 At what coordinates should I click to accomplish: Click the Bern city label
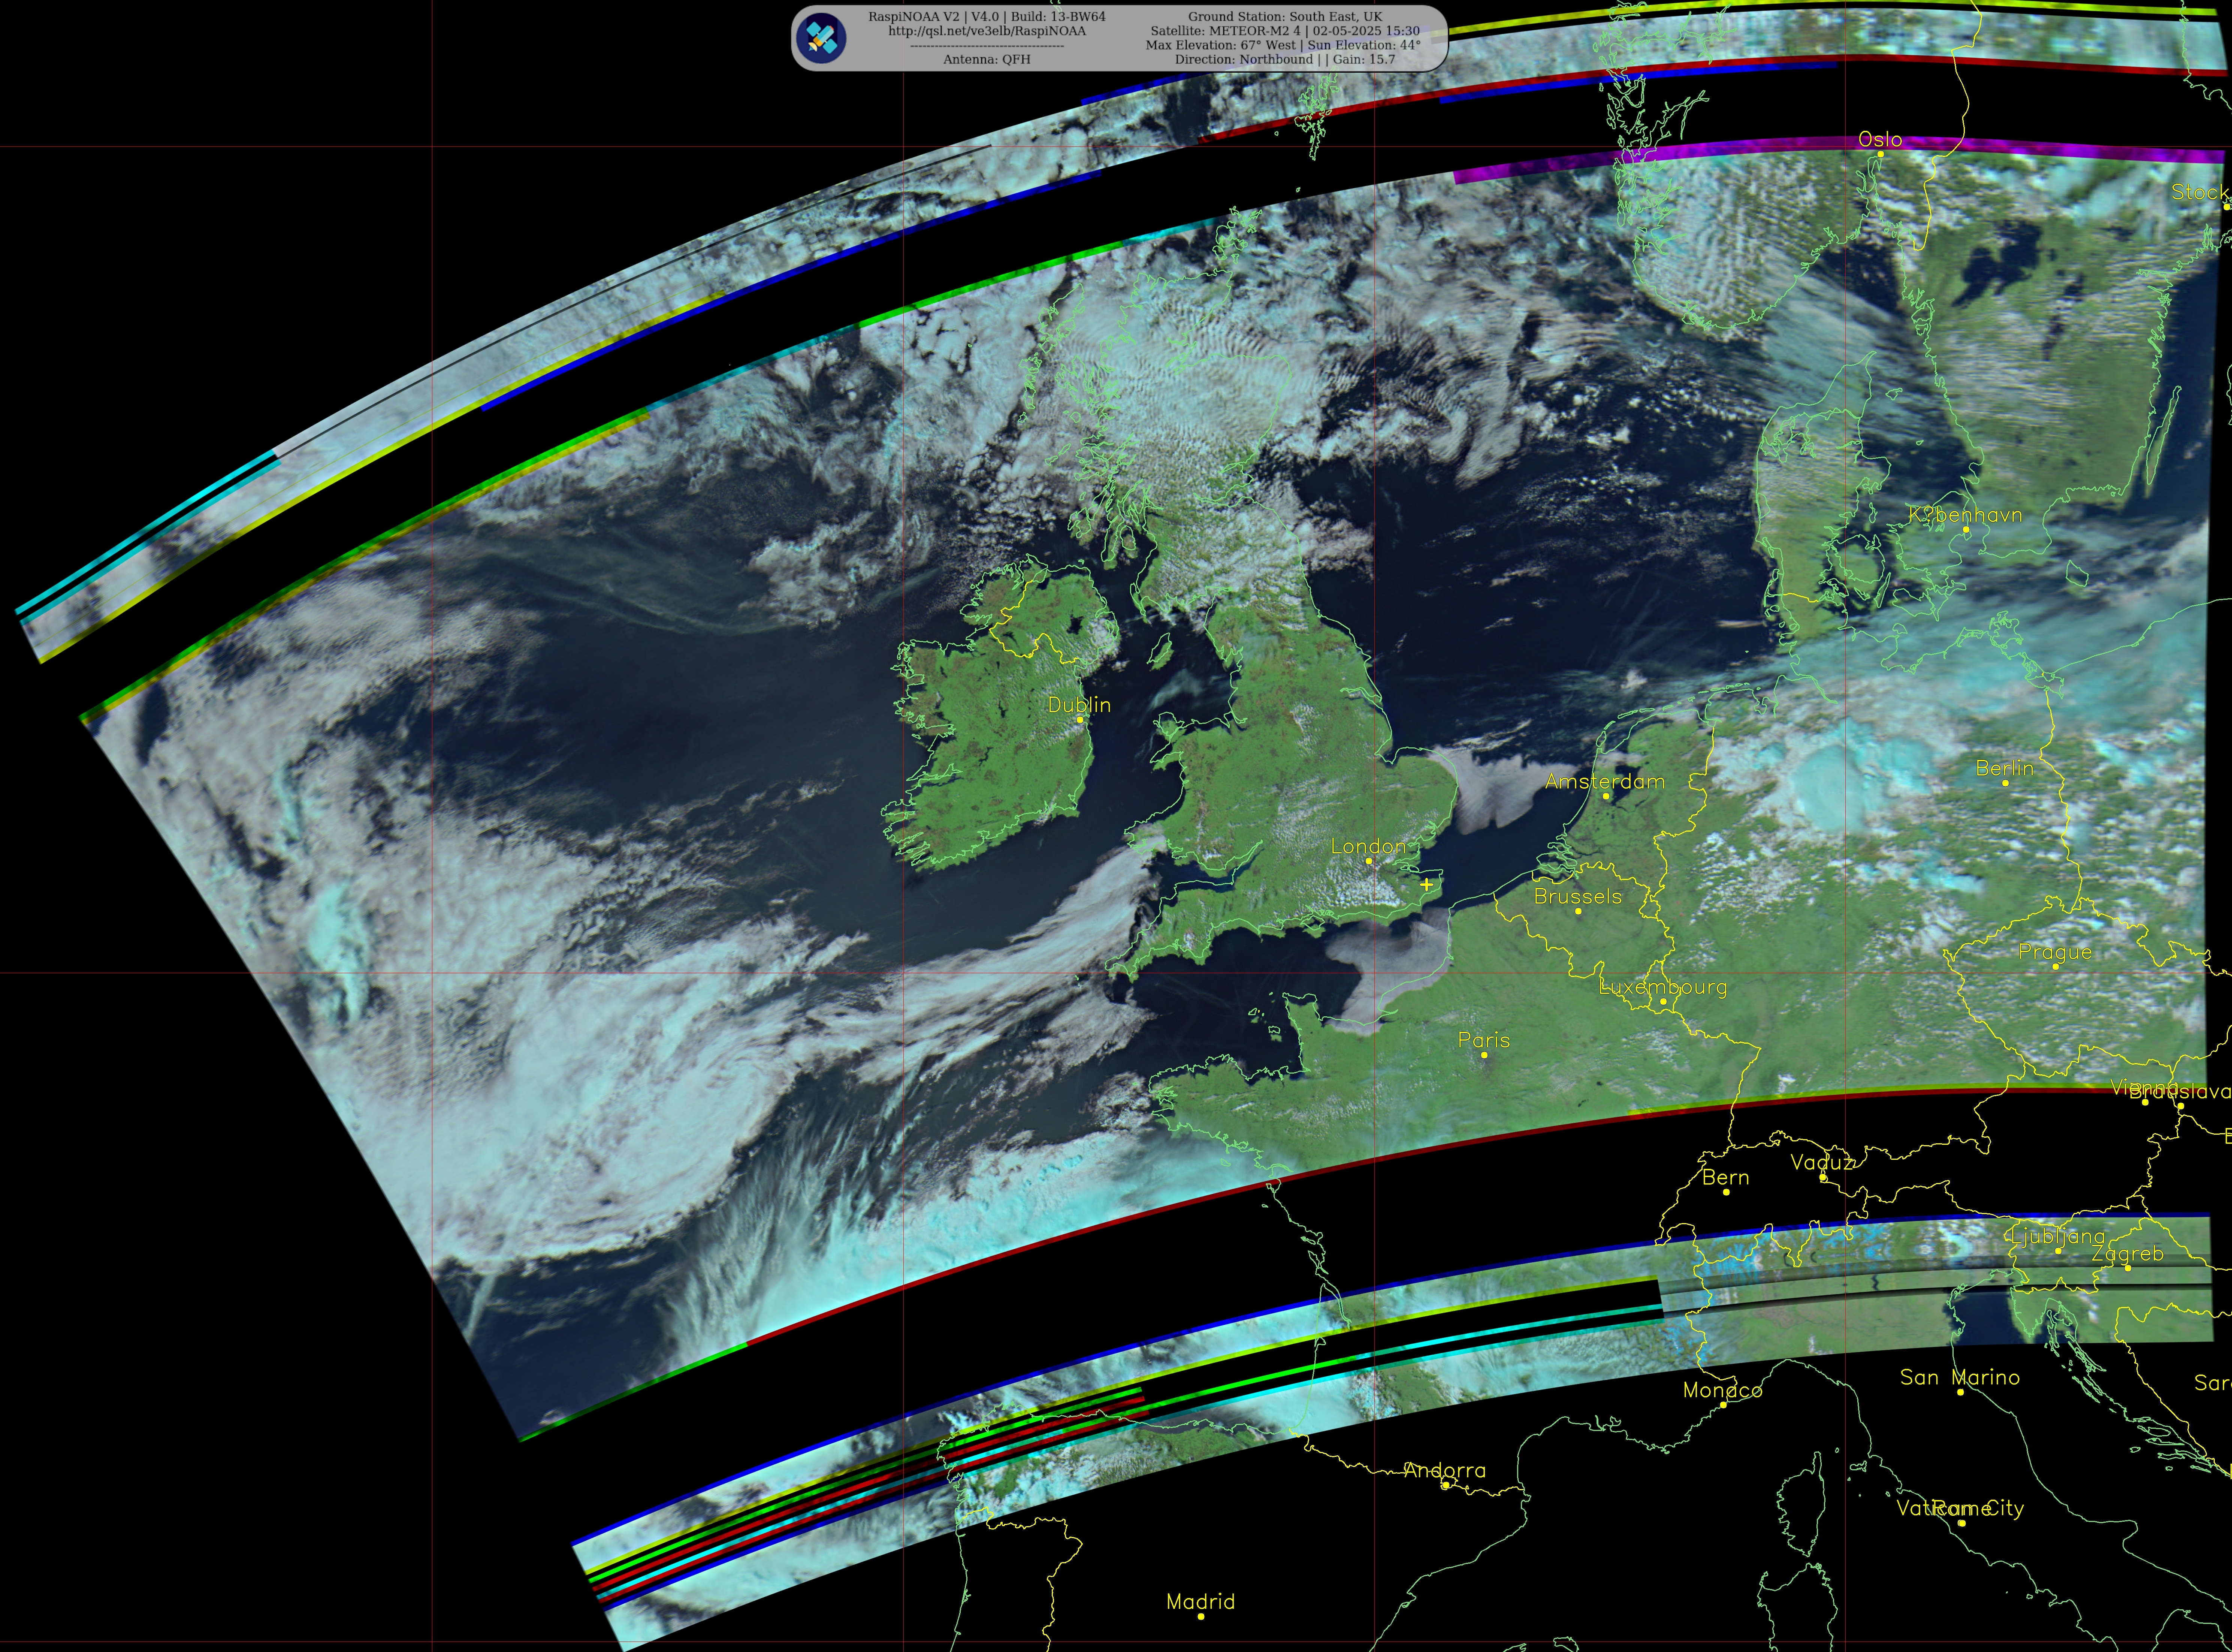tap(1726, 1178)
